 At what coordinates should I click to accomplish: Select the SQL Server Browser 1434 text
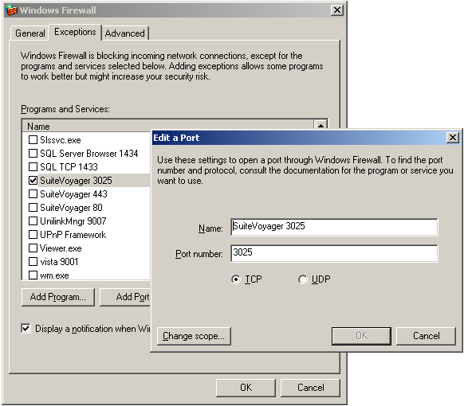[89, 153]
